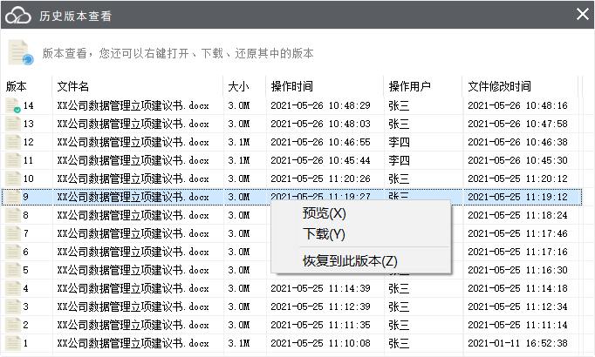Click the 3.1M size in version 1 row

click(x=239, y=343)
